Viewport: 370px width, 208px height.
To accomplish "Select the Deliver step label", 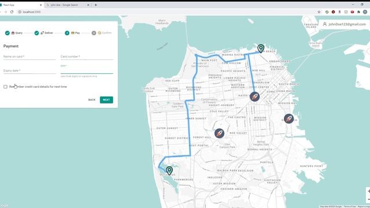I will click(x=49, y=33).
